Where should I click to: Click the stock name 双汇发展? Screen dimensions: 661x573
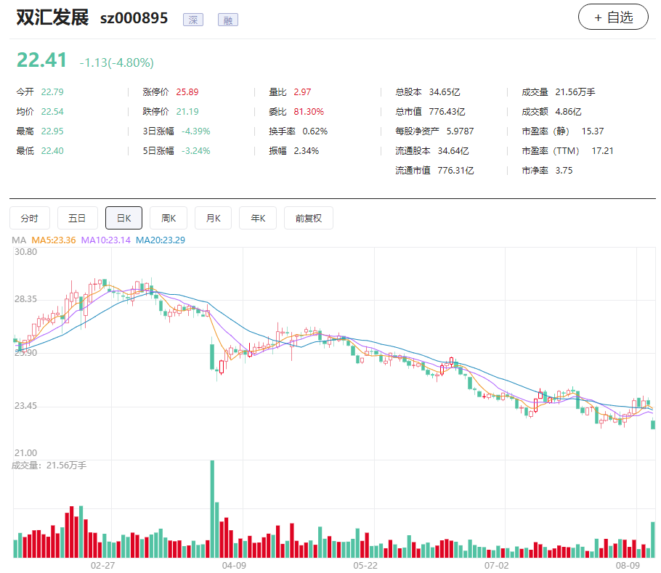(x=53, y=17)
